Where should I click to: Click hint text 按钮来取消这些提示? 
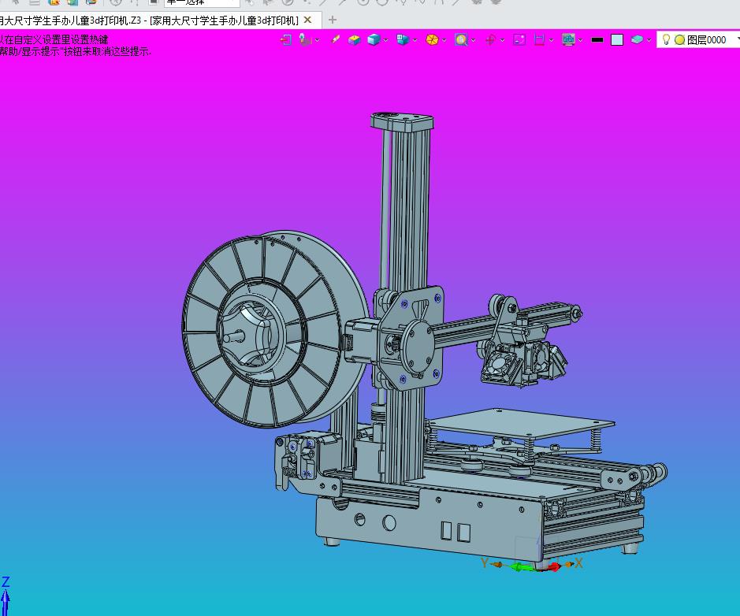(106, 51)
